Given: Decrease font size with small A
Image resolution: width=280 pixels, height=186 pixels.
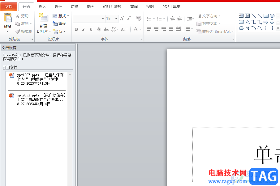Looking at the screenshot, I should [129, 18].
